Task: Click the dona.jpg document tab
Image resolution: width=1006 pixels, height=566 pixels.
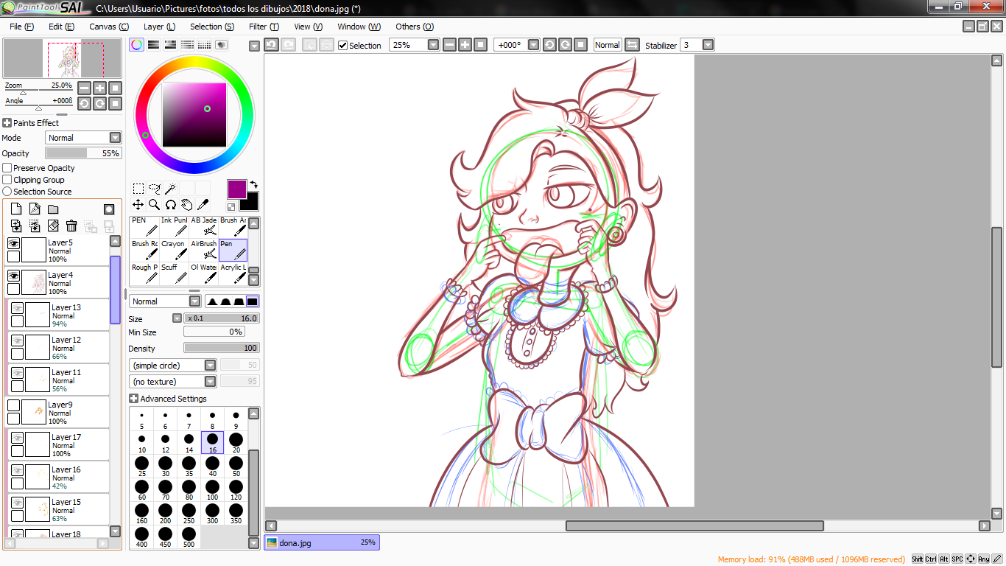Action: click(x=322, y=542)
